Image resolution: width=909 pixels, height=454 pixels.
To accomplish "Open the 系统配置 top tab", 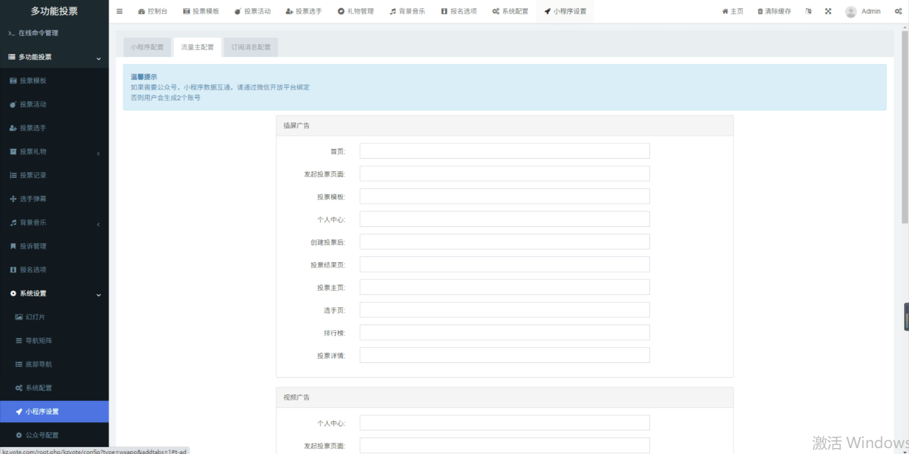I will tap(510, 11).
